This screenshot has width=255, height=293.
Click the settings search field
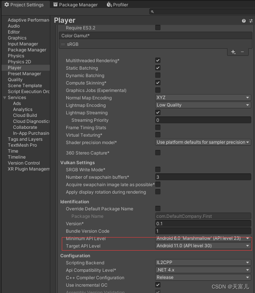click(x=202, y=12)
